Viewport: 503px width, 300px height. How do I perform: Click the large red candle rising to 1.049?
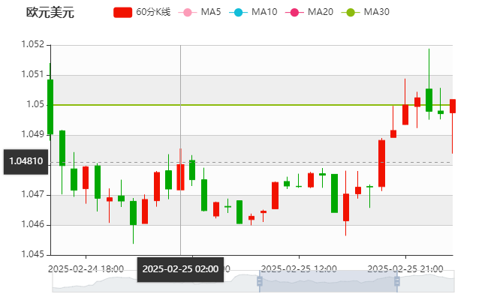coord(381,163)
